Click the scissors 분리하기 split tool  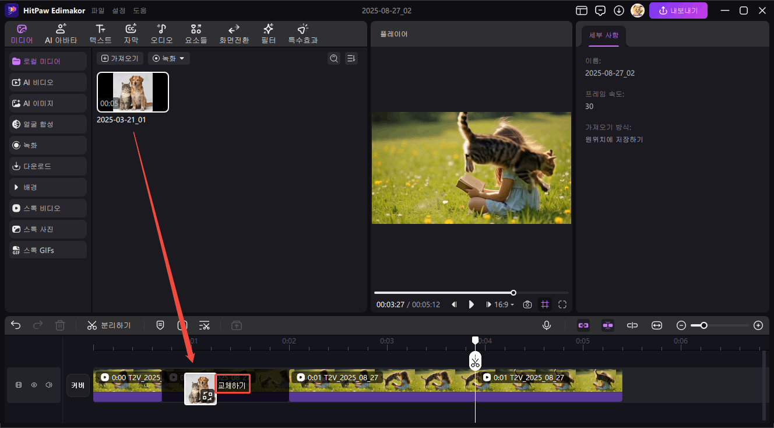coord(109,325)
